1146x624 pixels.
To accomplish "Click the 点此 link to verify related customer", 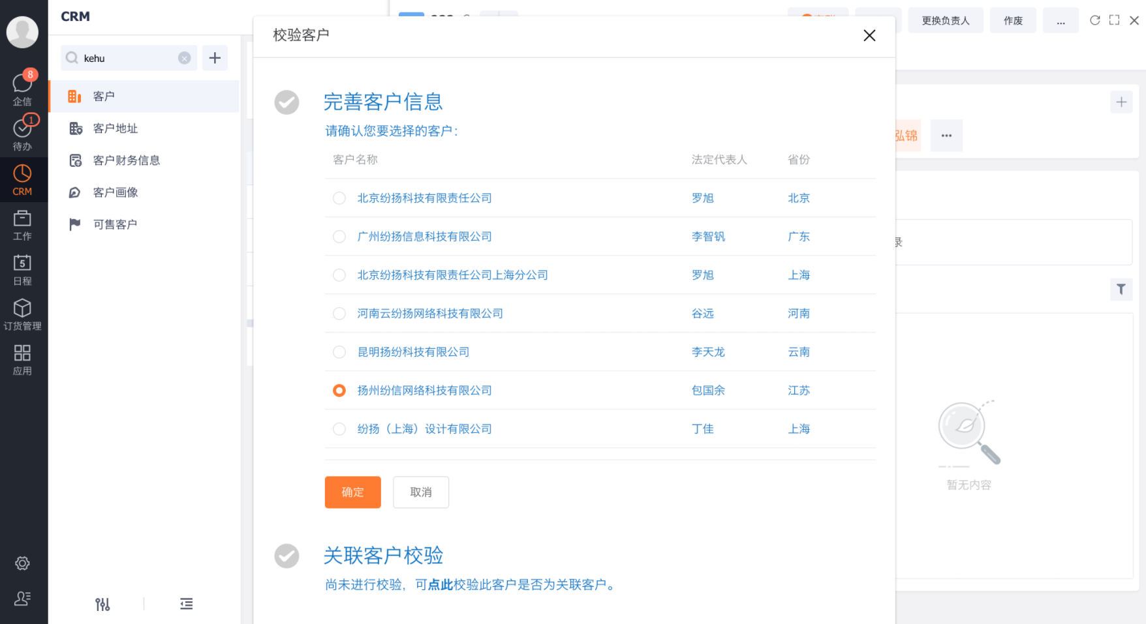I will pyautogui.click(x=441, y=585).
